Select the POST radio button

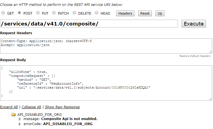coord(19,13)
